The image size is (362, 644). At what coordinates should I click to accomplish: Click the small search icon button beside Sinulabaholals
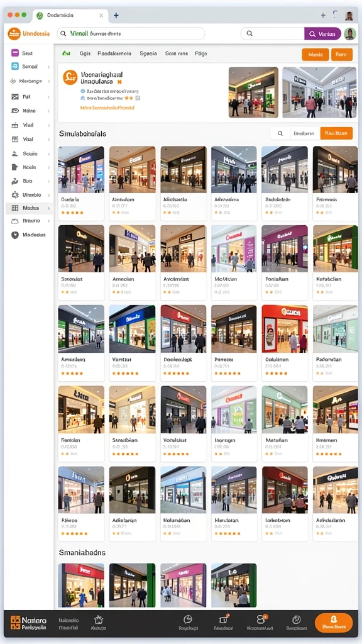280,133
